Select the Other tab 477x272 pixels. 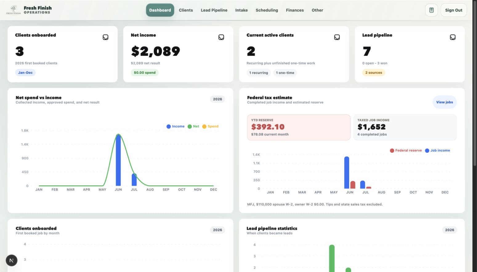(x=317, y=10)
